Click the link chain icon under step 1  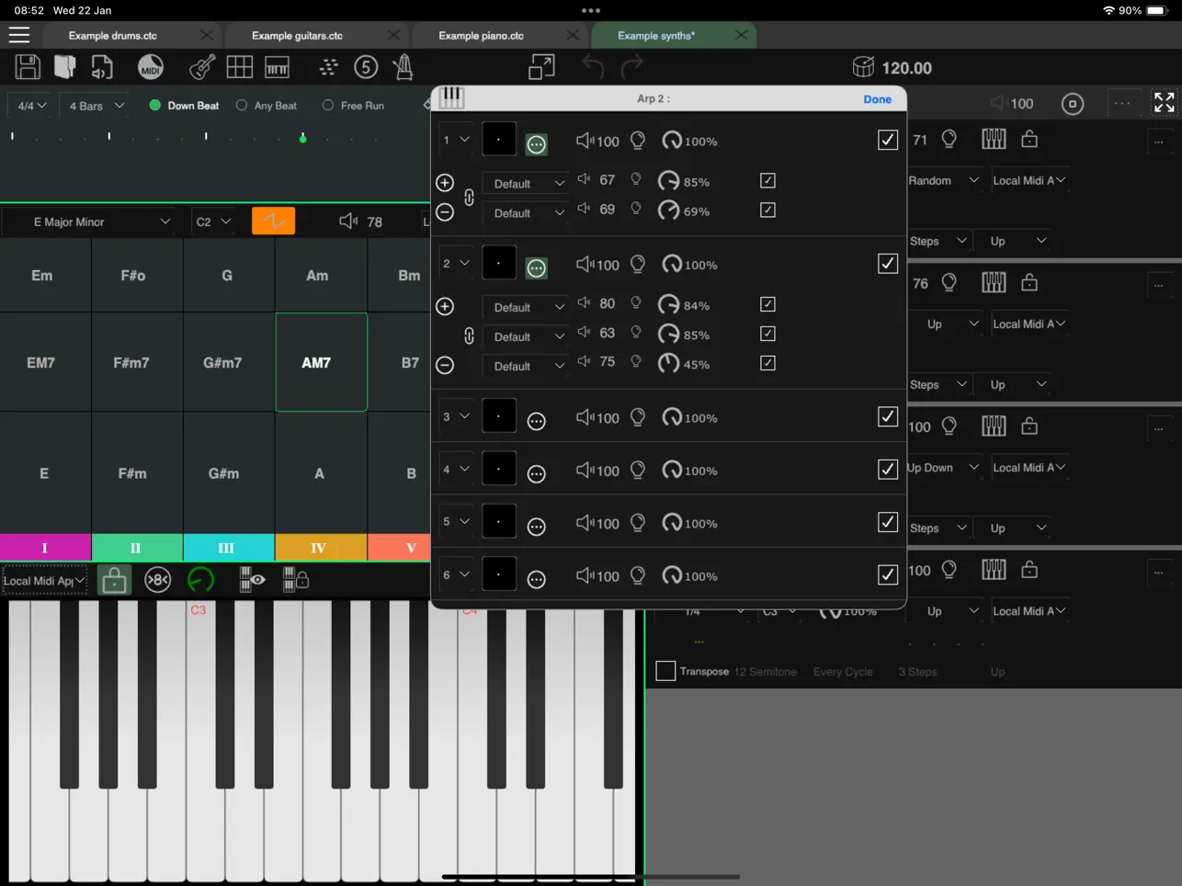tap(469, 197)
